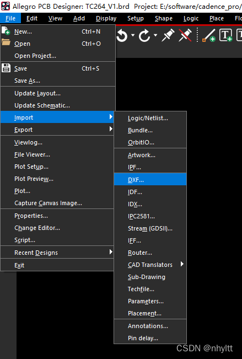Image resolution: width=242 pixels, height=359 pixels.
Task: Expand the CAD Translators submenu
Action: coord(150,265)
